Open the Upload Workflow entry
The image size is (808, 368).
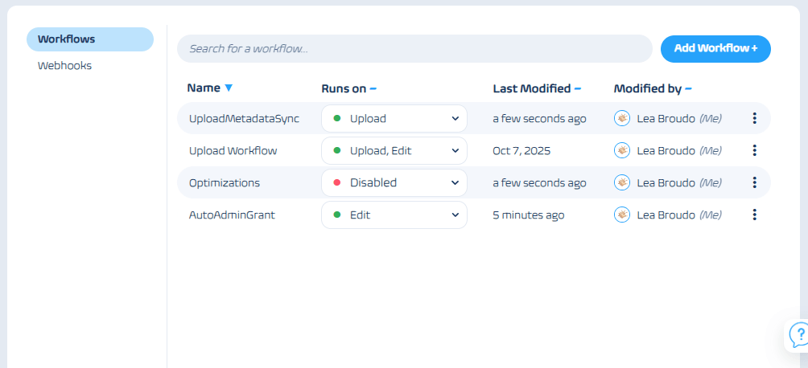coord(233,151)
